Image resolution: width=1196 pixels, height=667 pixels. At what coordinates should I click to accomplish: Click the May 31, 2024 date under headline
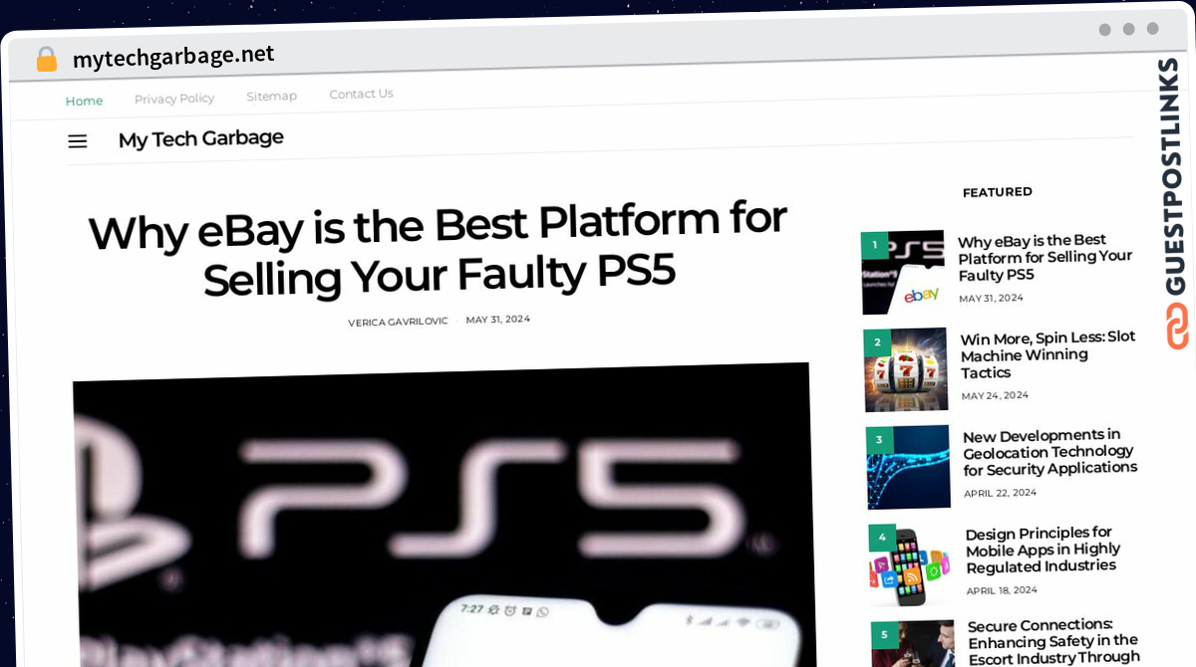(497, 320)
